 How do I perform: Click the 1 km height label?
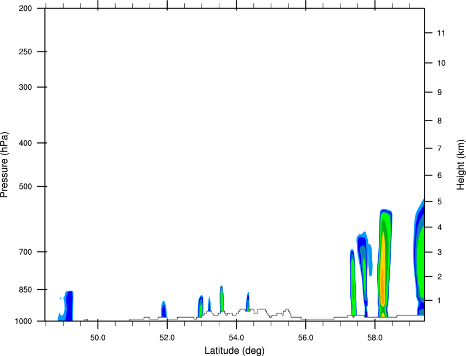point(440,301)
